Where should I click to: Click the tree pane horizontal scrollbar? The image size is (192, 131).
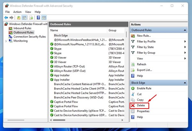(x=16, y=120)
